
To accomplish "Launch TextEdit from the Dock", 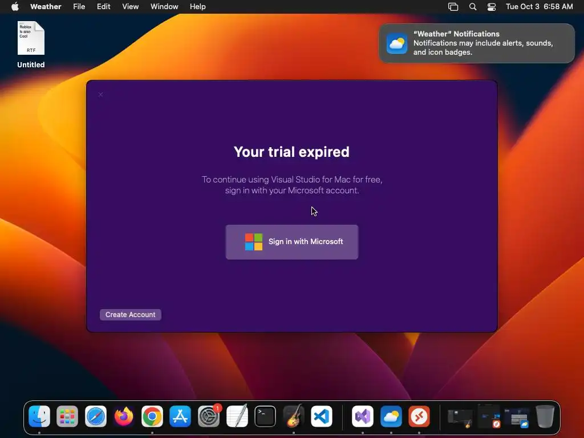I will click(x=237, y=416).
